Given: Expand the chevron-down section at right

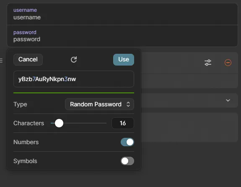Looking at the screenshot, I should coord(228,100).
